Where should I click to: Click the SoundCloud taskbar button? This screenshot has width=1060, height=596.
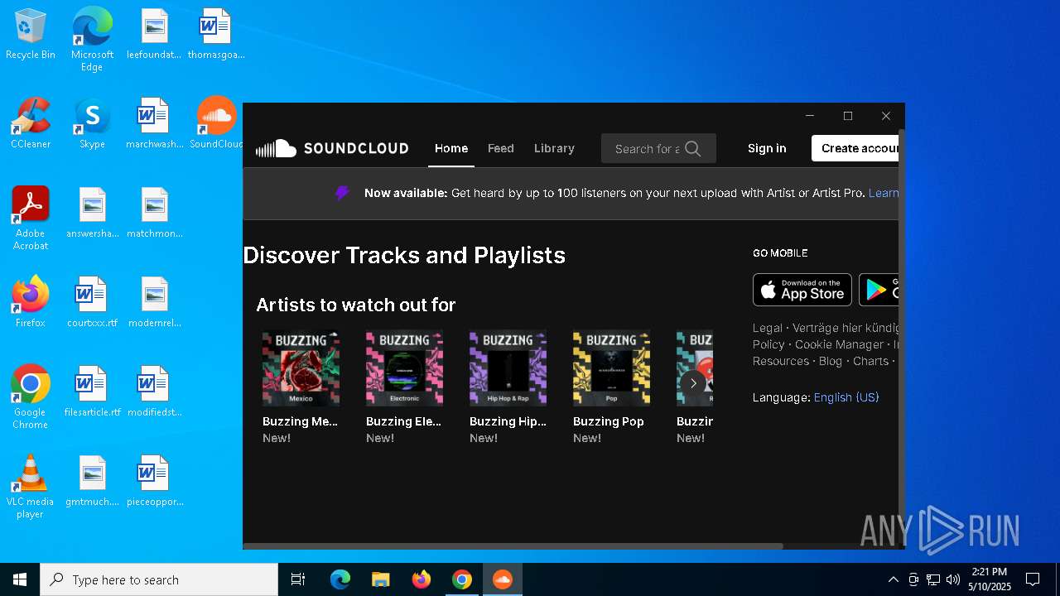point(503,579)
